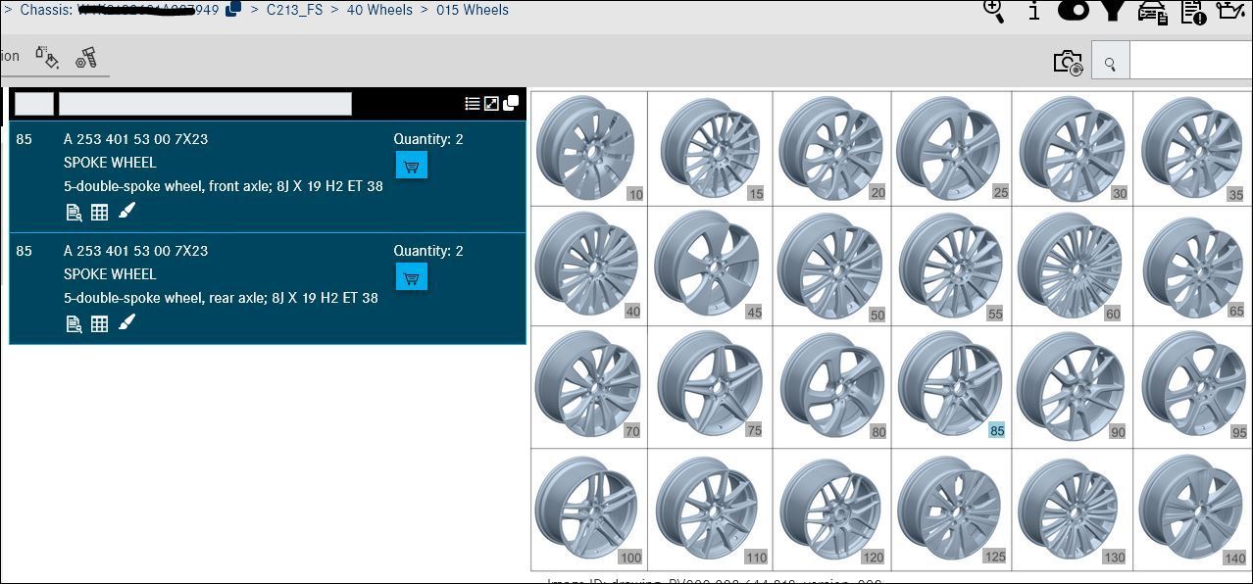This screenshot has height=584, width=1253.
Task: Open the filter funnel icon
Action: coord(1111,10)
